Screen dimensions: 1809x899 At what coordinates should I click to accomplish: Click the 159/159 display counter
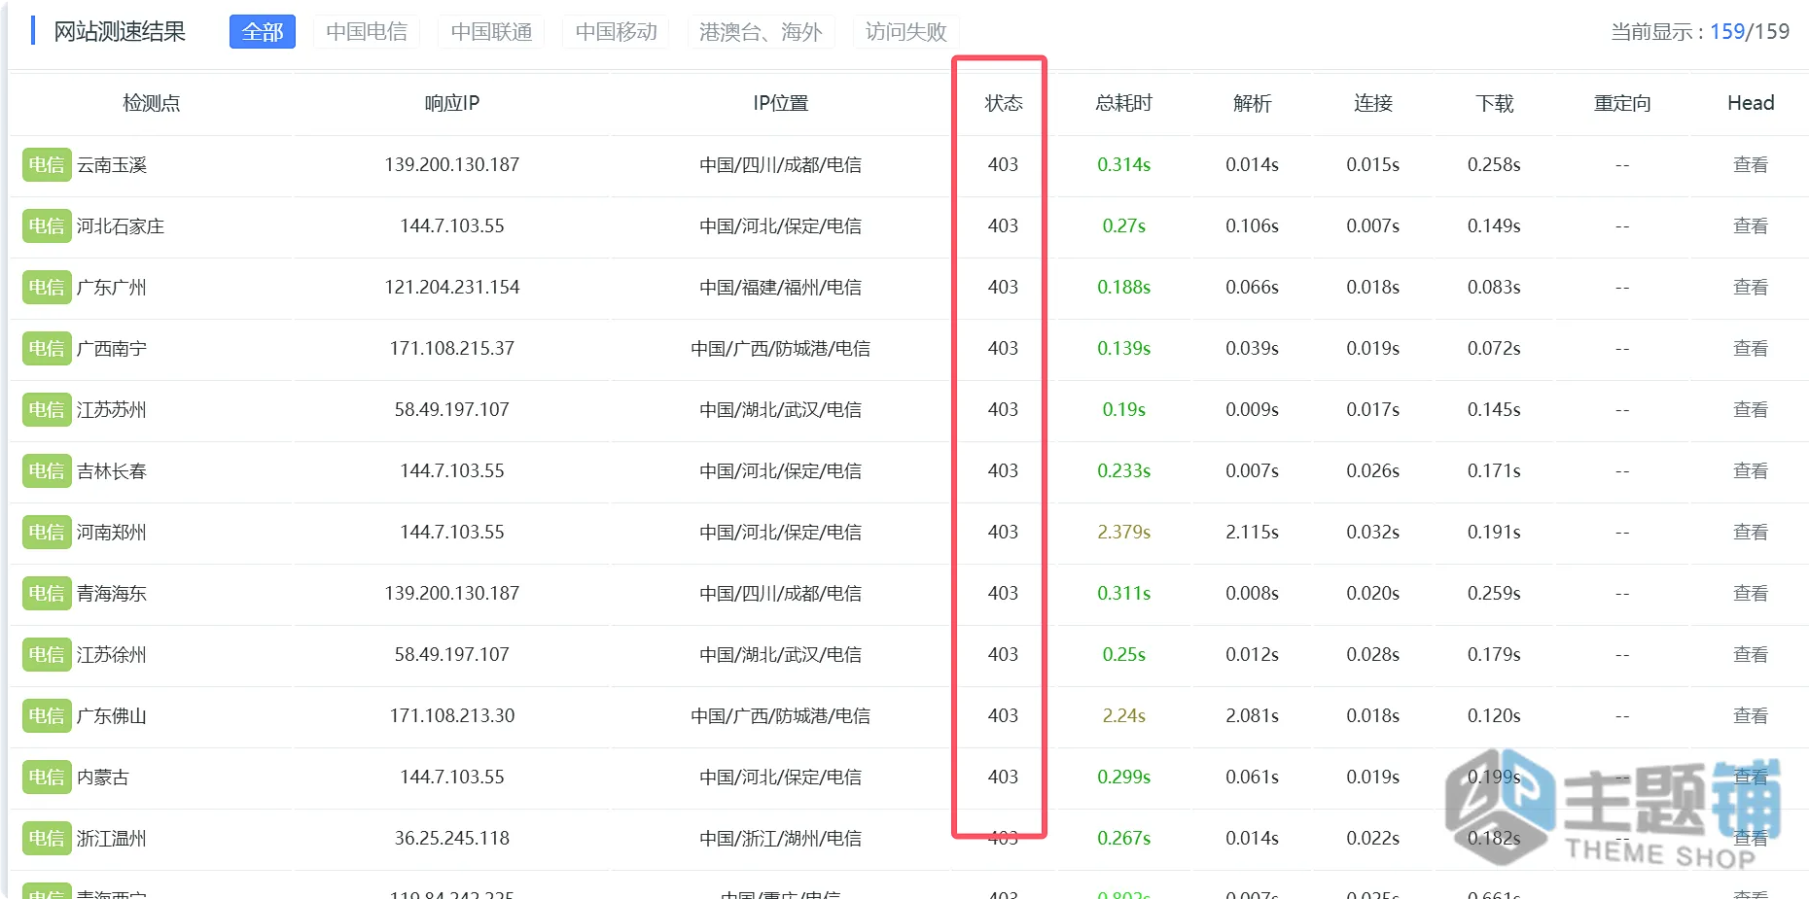click(x=1750, y=32)
